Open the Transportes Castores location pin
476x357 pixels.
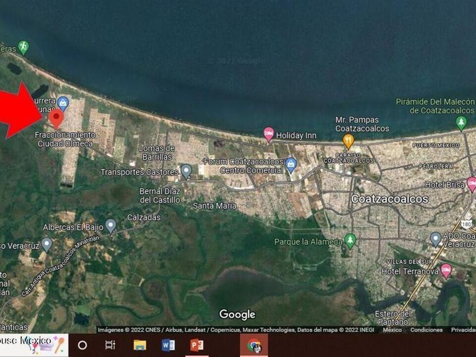coord(186,171)
